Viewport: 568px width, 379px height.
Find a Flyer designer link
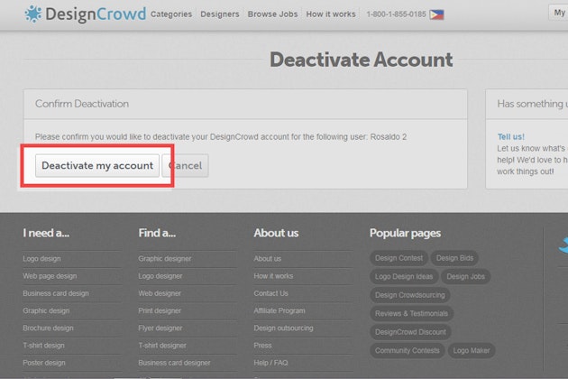(x=160, y=328)
